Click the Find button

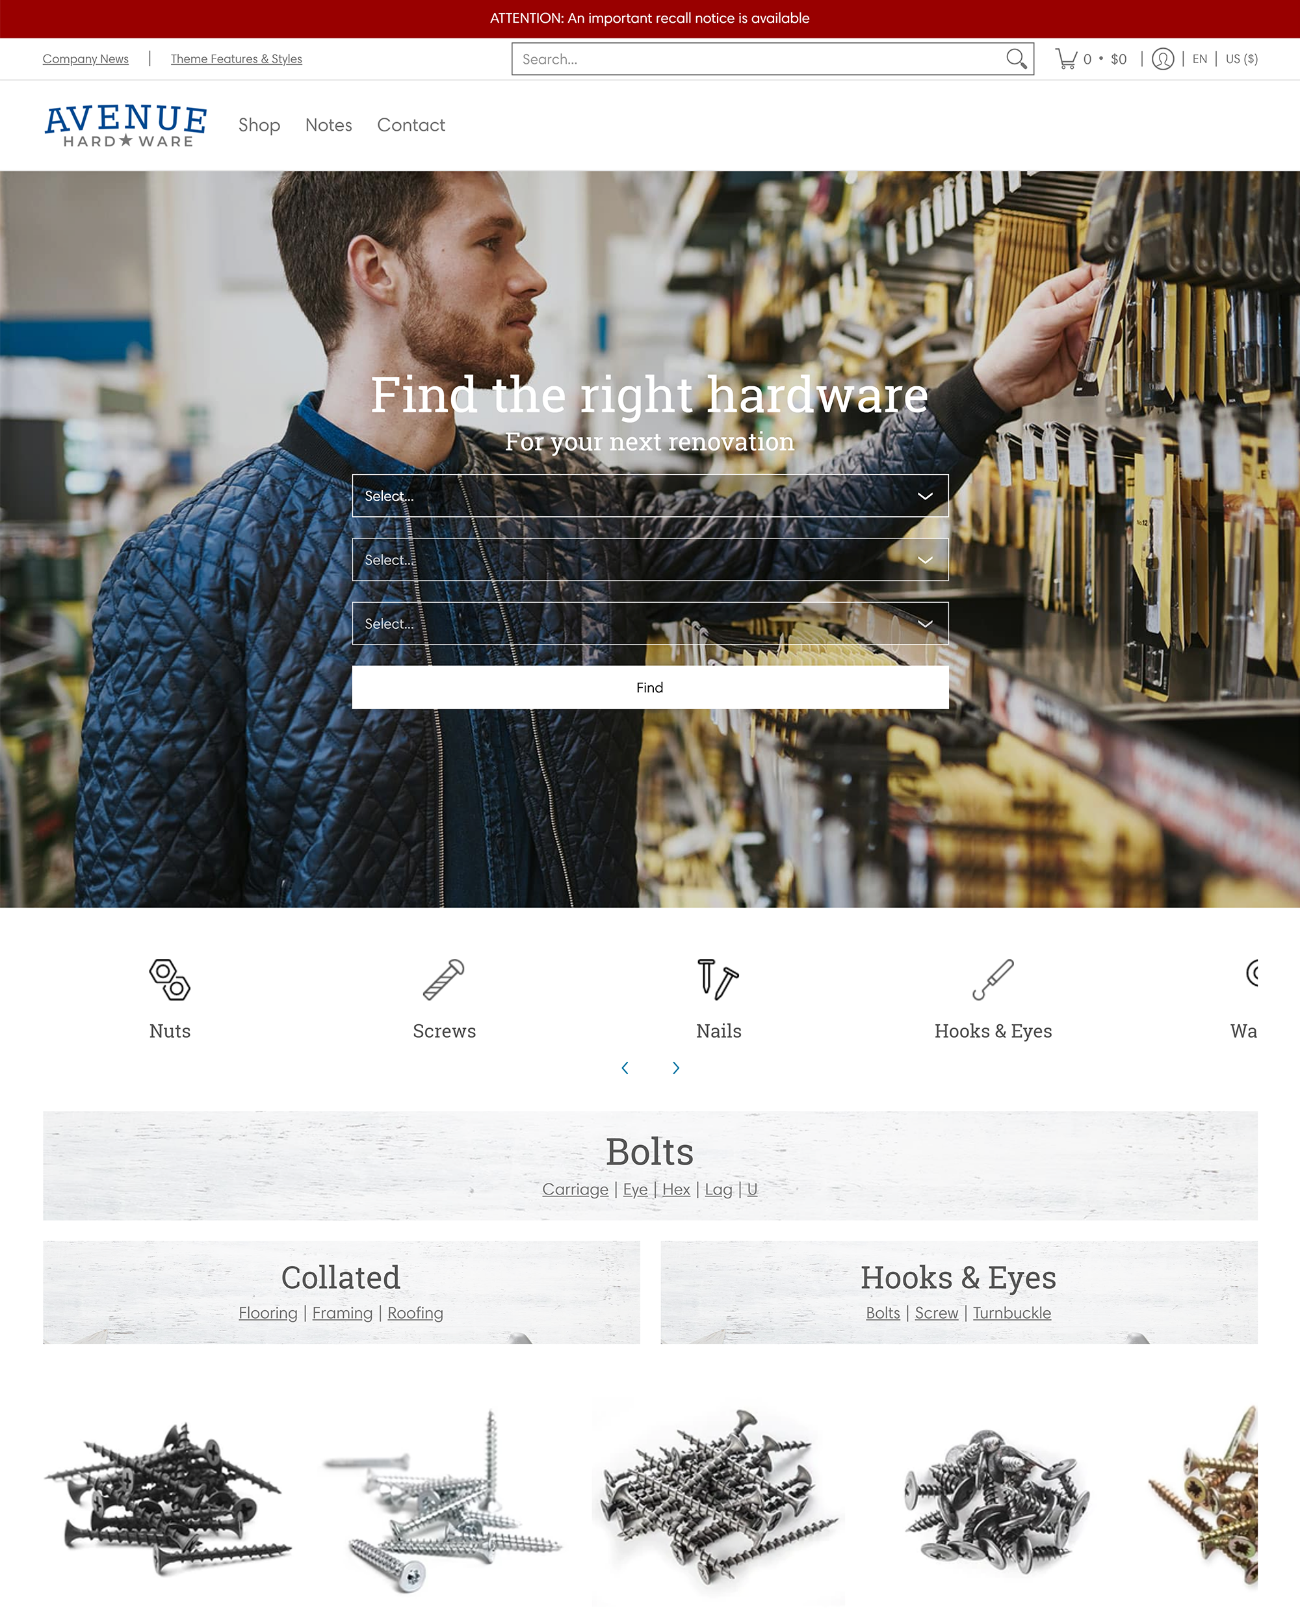(x=650, y=687)
